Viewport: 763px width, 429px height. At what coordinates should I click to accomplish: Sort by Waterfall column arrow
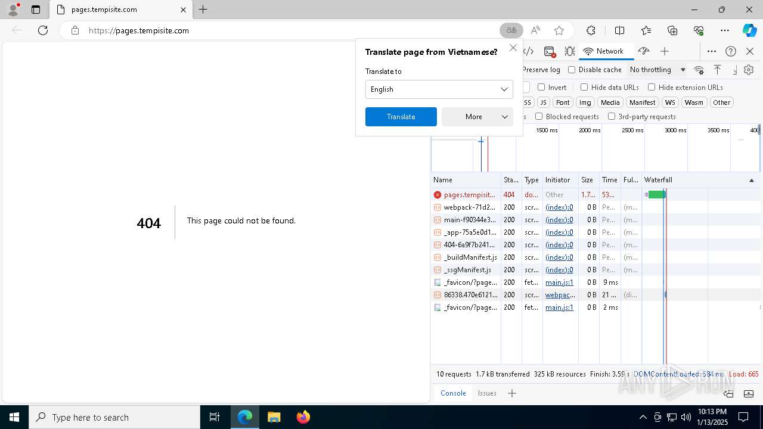coord(751,180)
